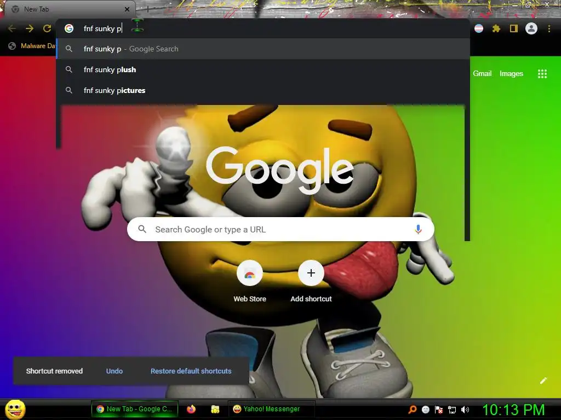The height and width of the screenshot is (420, 561).
Task: Undo the shortcut removal
Action: [x=115, y=371]
